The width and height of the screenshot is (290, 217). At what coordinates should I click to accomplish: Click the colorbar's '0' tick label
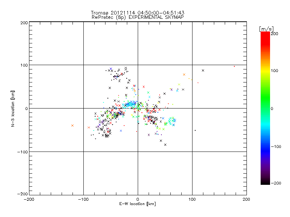coord(272,109)
